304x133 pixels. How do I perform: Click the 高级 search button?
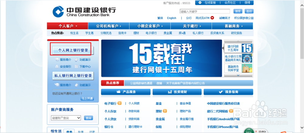tap(249, 11)
